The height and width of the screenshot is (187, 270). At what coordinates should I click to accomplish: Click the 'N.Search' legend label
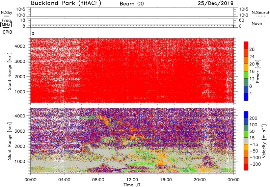coord(261,12)
